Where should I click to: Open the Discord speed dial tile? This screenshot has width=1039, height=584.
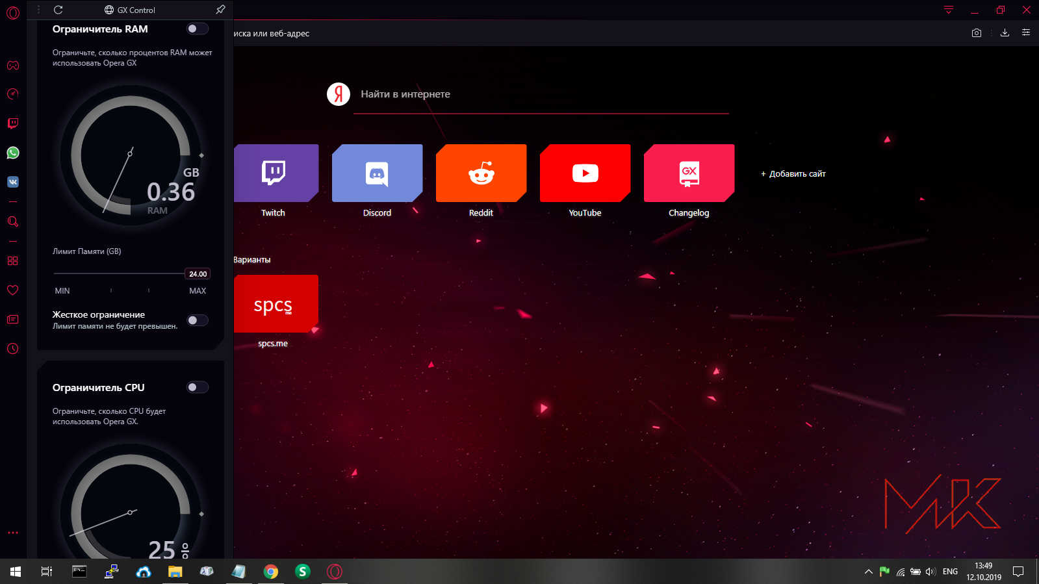377,173
